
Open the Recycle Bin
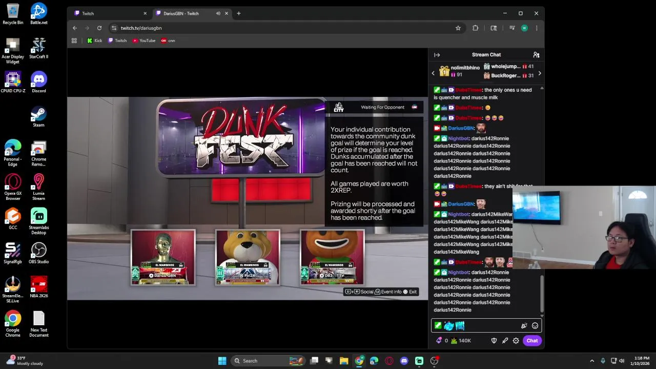[x=13, y=14]
